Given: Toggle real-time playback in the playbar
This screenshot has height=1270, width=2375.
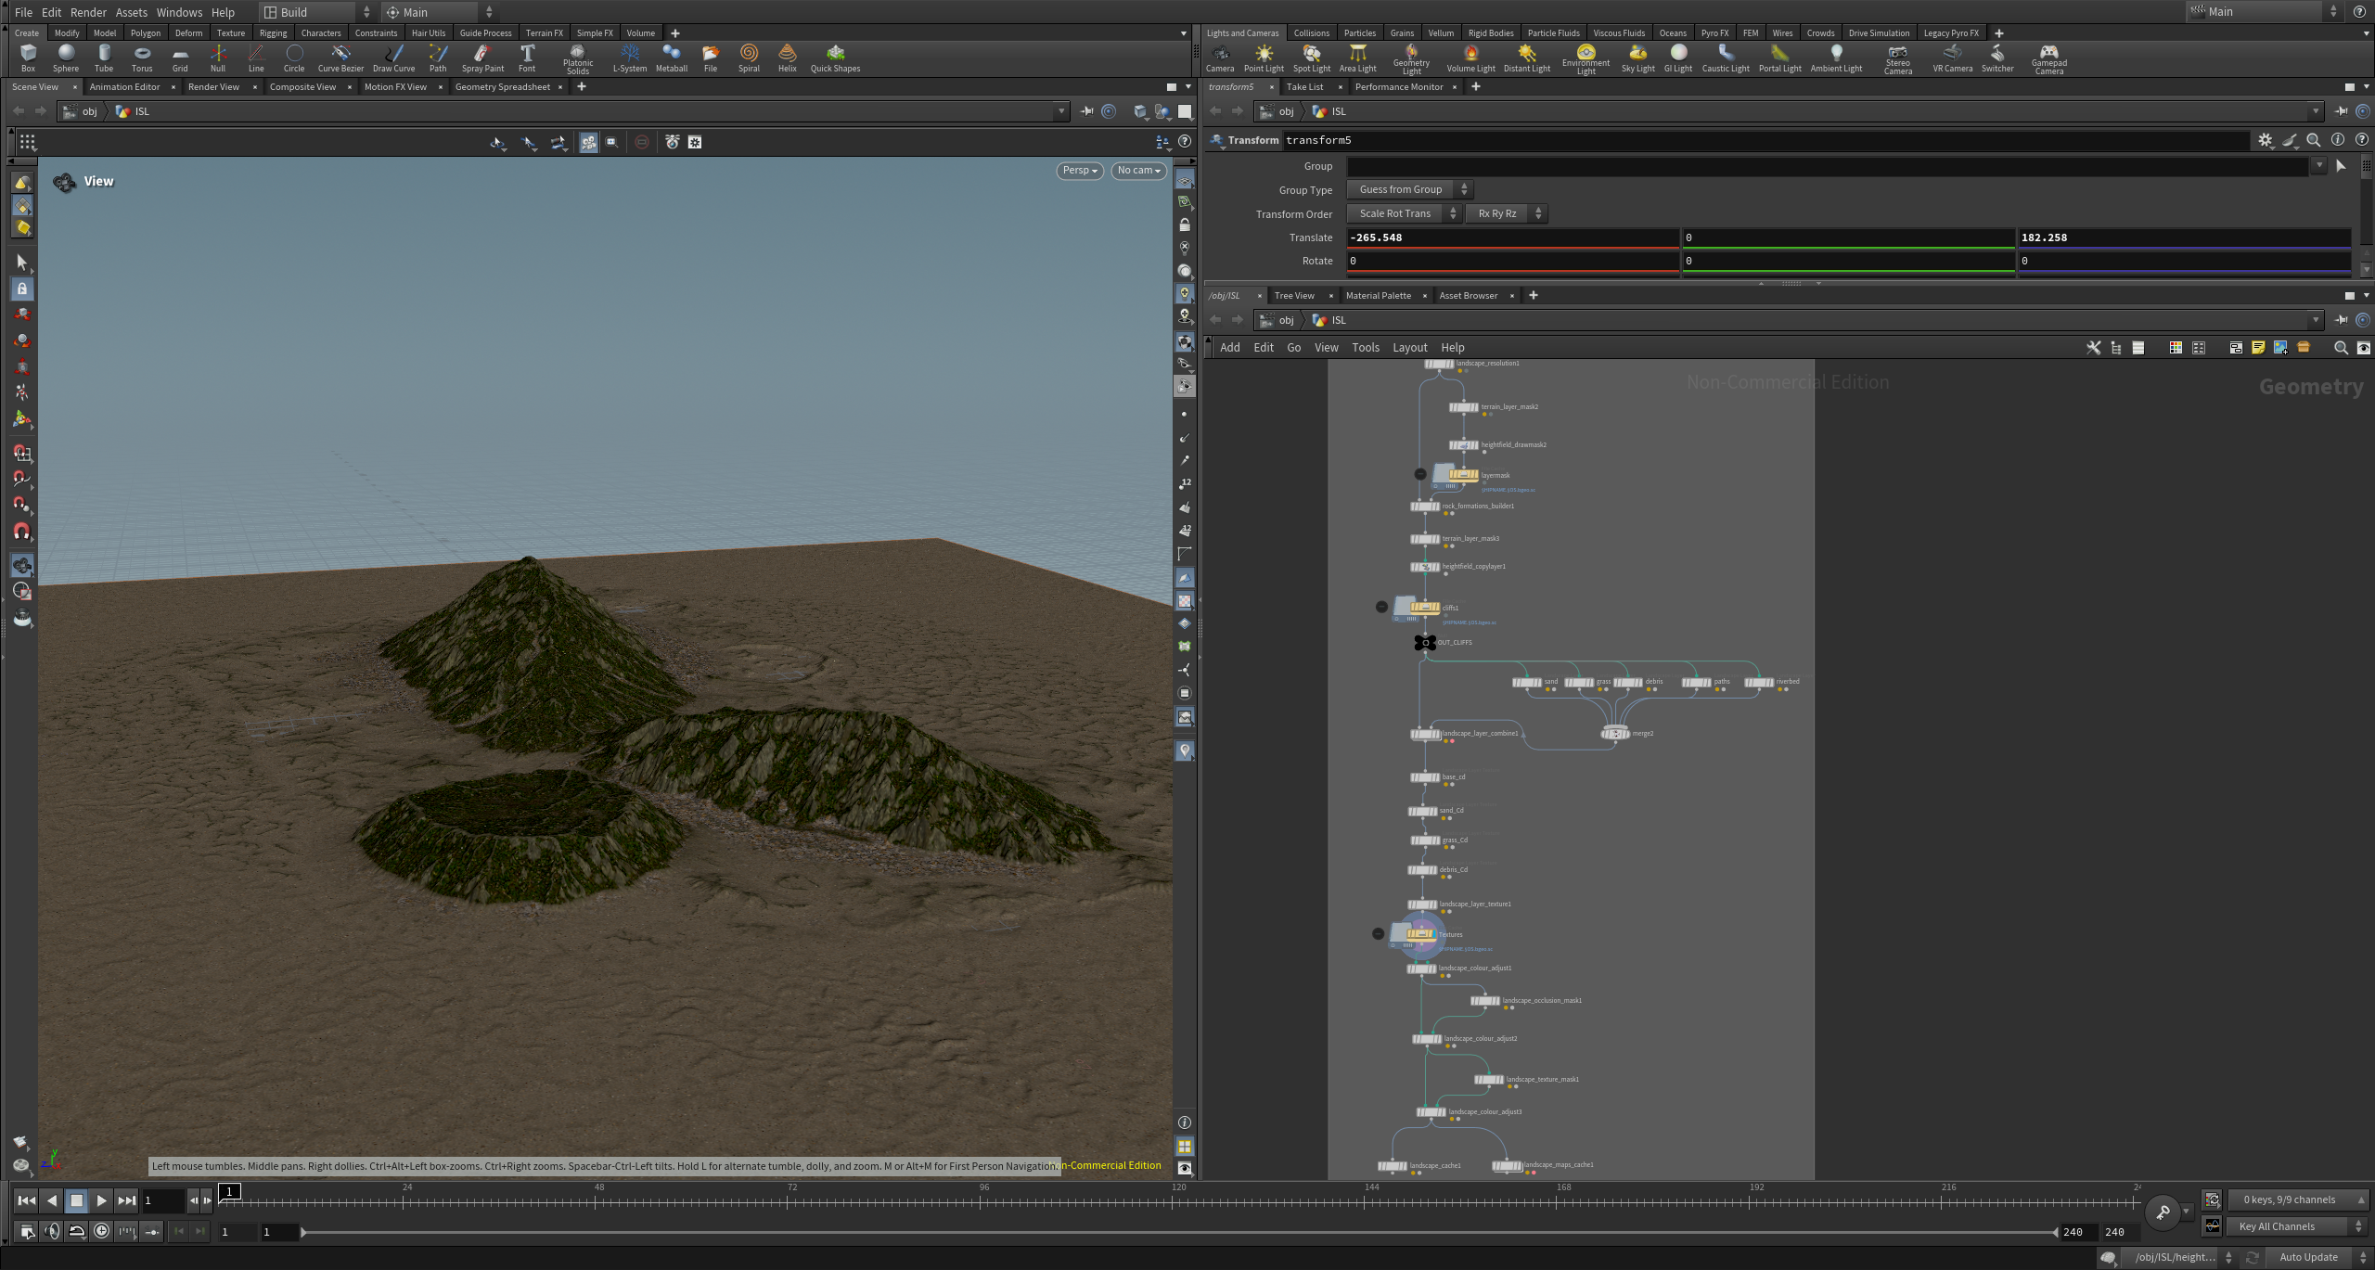Looking at the screenshot, I should point(101,1231).
